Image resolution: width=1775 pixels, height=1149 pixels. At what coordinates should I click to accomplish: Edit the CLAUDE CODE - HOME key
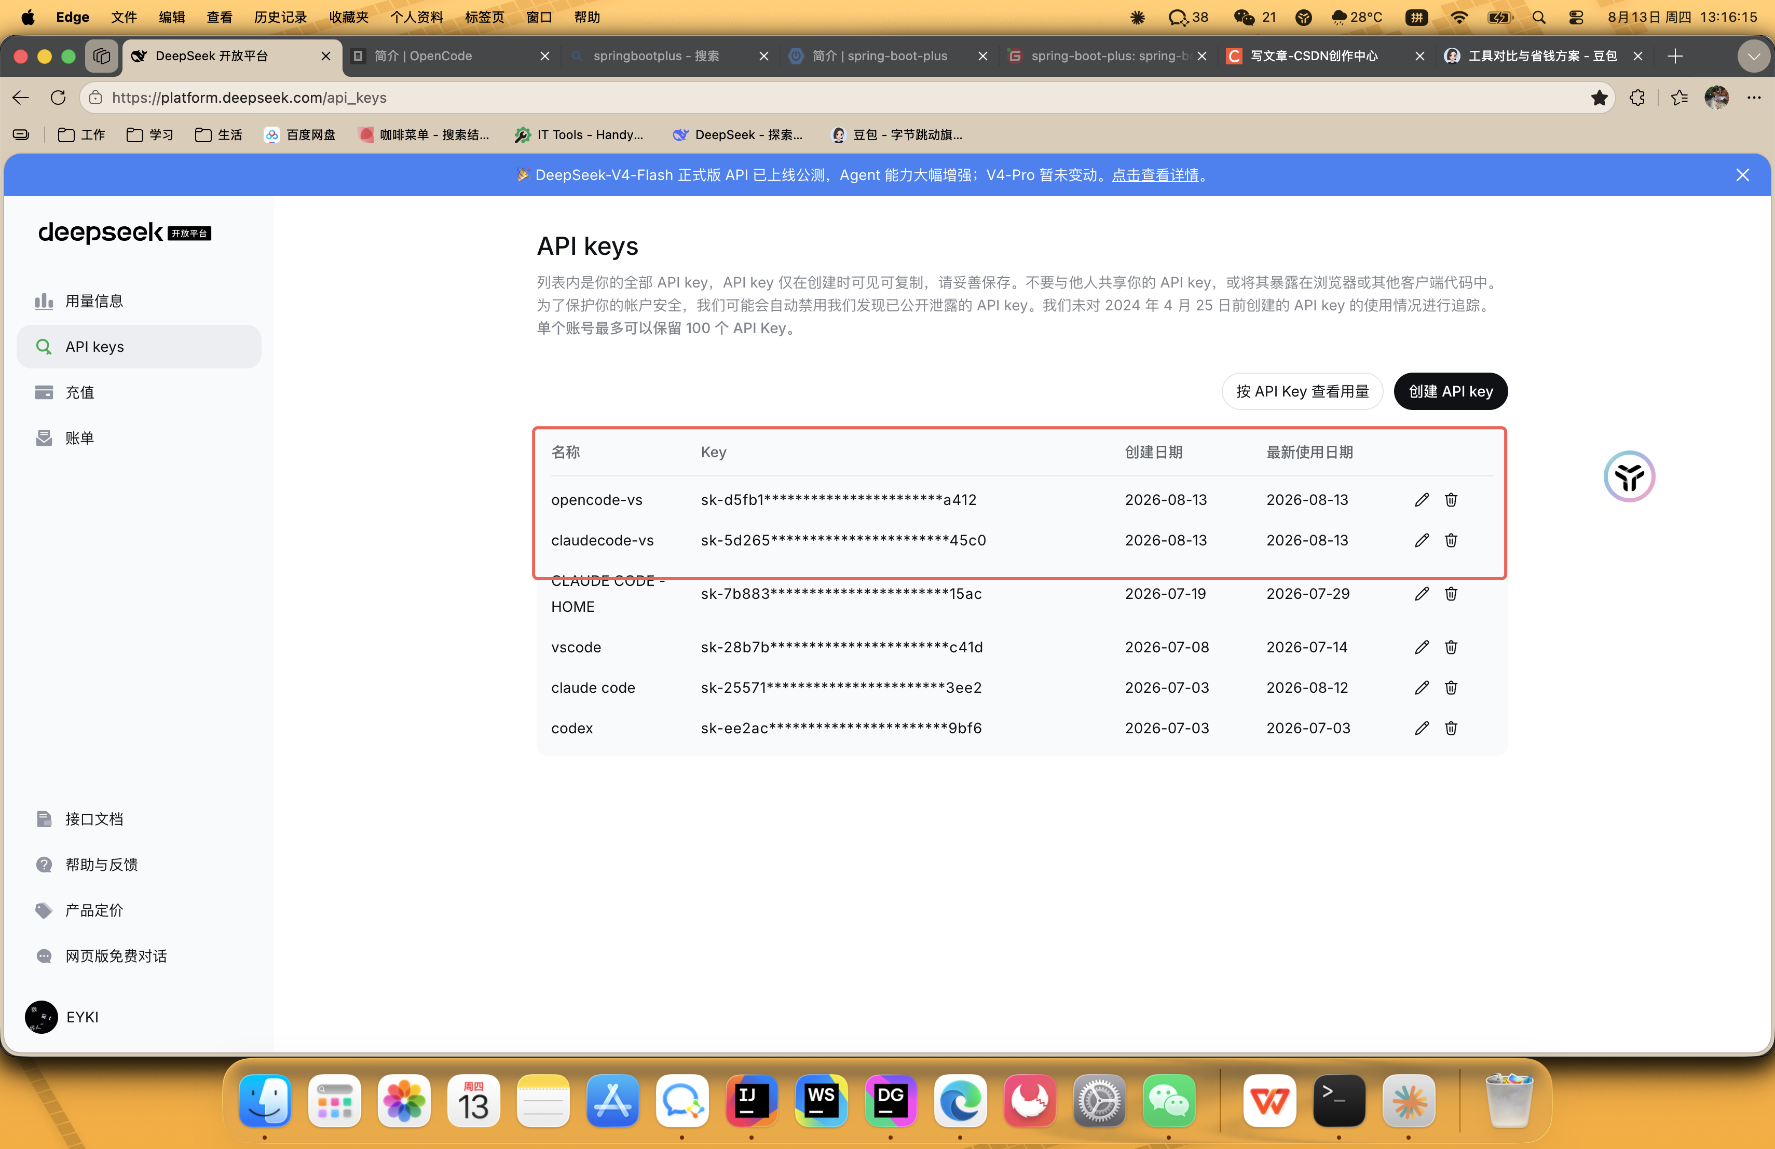point(1422,594)
